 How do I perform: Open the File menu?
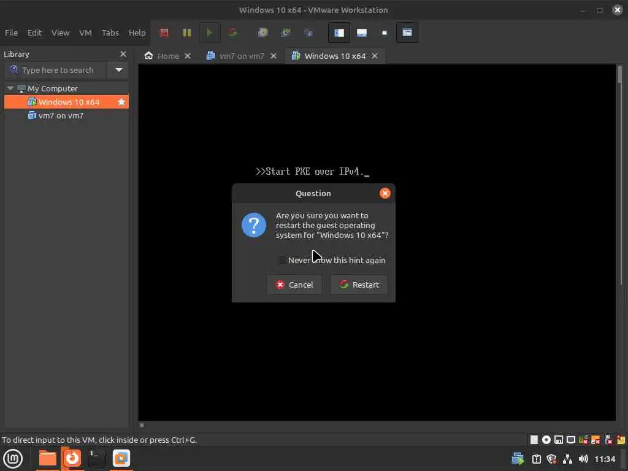point(11,33)
